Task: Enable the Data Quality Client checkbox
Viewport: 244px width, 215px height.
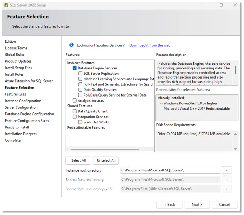Action: (x=74, y=111)
